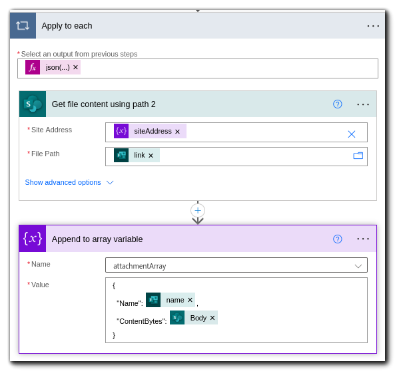
Task: Open the Name variable dropdown
Action: [x=358, y=266]
